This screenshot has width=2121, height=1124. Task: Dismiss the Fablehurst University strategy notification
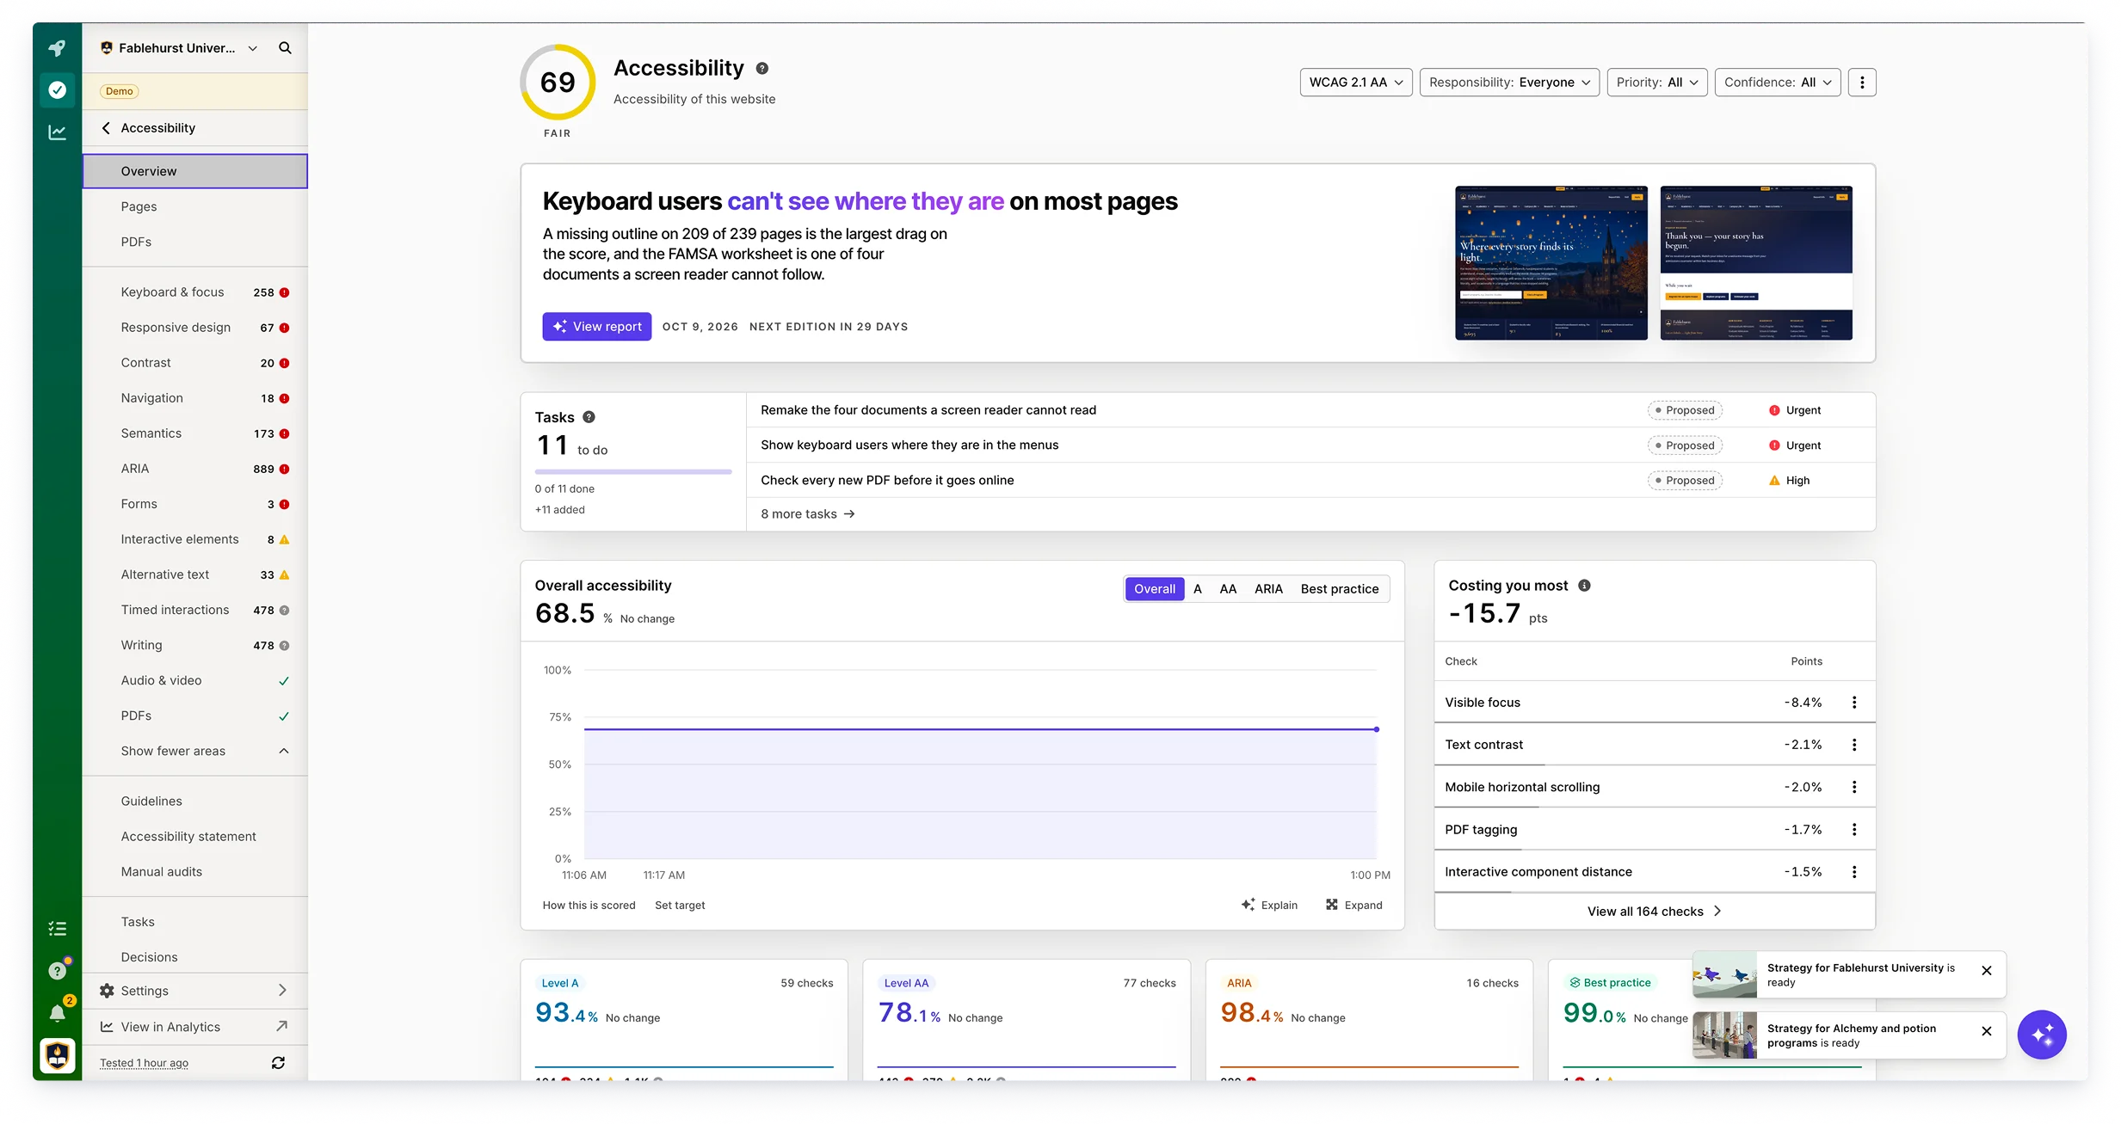pos(1986,971)
